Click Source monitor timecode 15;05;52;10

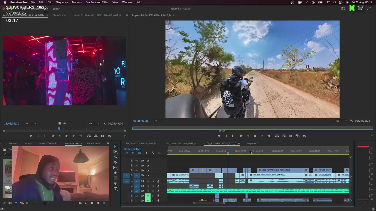[11, 123]
